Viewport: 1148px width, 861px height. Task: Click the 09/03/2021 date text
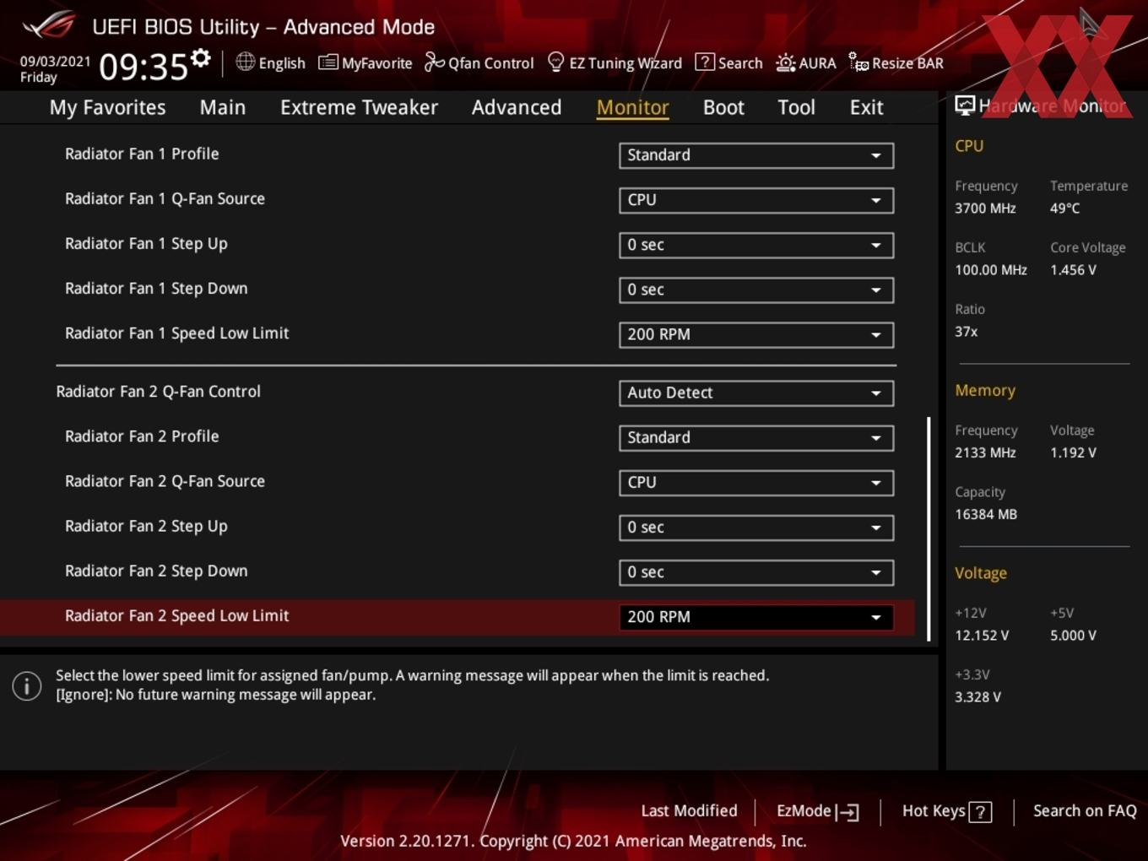(x=55, y=62)
